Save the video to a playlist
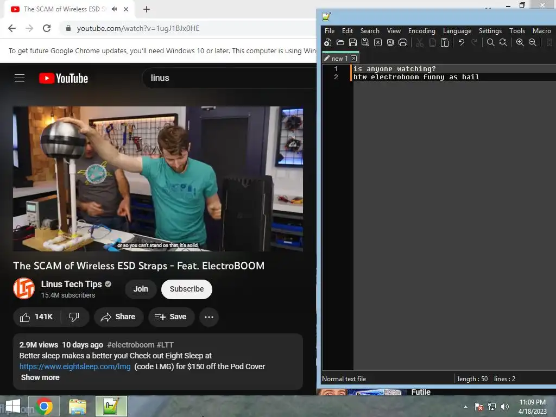The height and width of the screenshot is (417, 556). [x=171, y=317]
